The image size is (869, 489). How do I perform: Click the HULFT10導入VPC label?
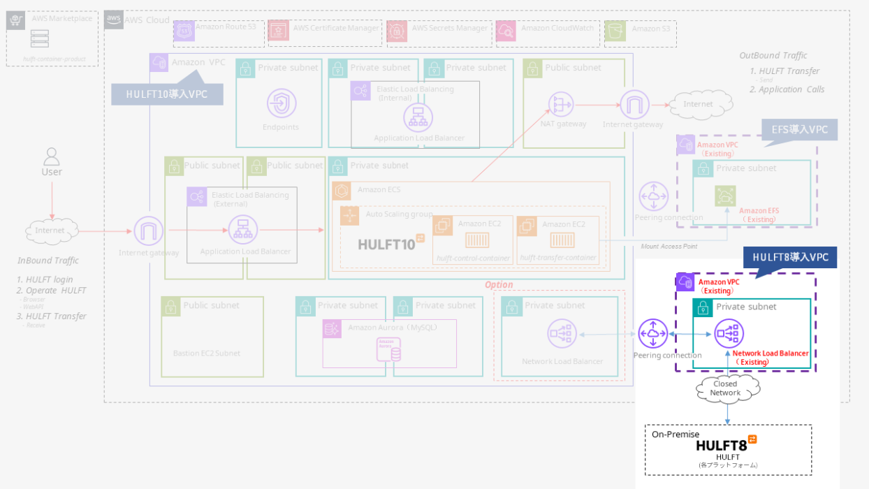pyautogui.click(x=167, y=94)
